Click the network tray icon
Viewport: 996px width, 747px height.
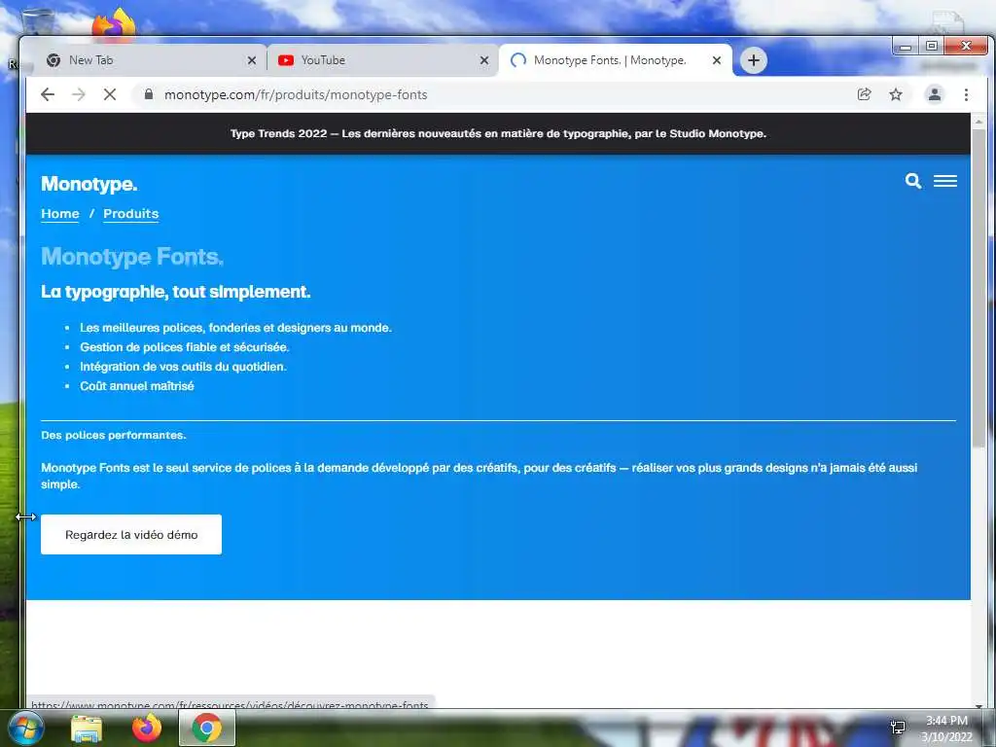tap(898, 728)
